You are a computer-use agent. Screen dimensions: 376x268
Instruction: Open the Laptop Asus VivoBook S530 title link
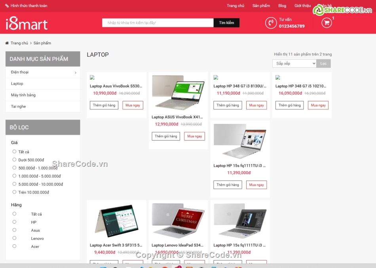tap(116, 86)
